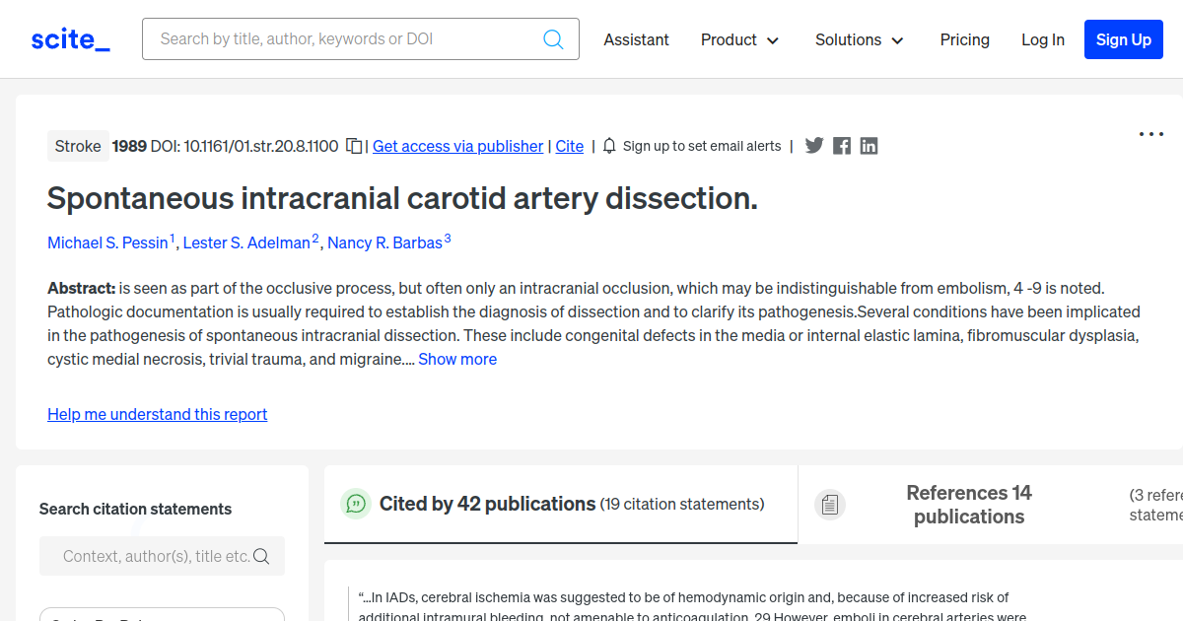
Task: Click the references document icon
Action: [x=830, y=505]
